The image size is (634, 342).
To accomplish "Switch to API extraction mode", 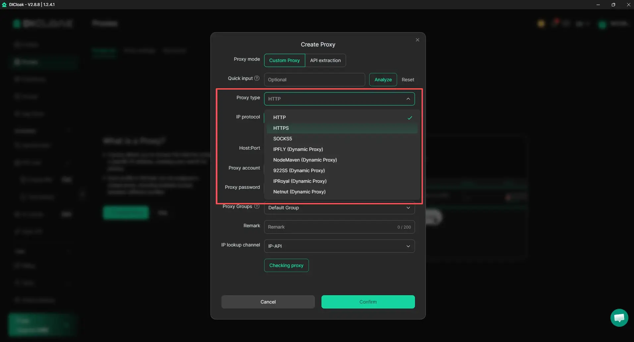I will 325,60.
